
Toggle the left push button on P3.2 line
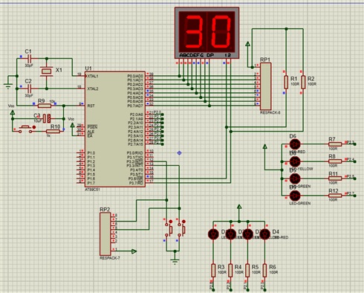click(169, 230)
